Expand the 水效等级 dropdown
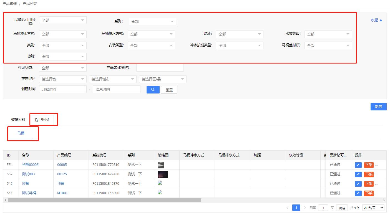 [328, 34]
